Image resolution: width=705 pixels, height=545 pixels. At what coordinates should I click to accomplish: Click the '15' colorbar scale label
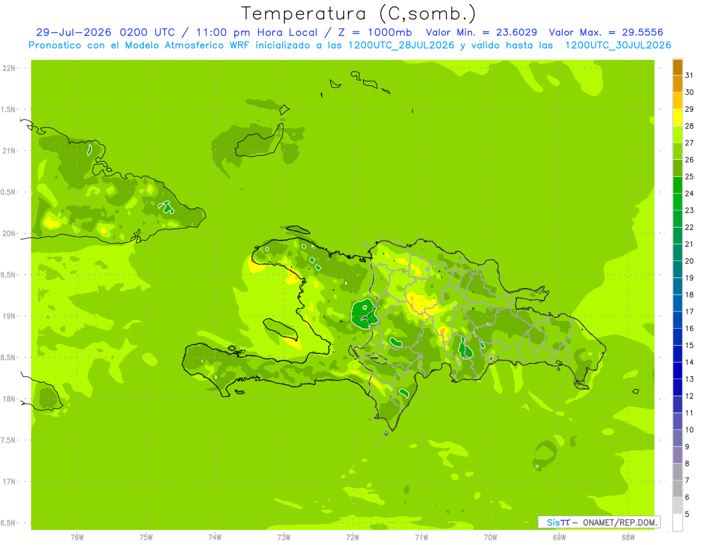pos(689,345)
